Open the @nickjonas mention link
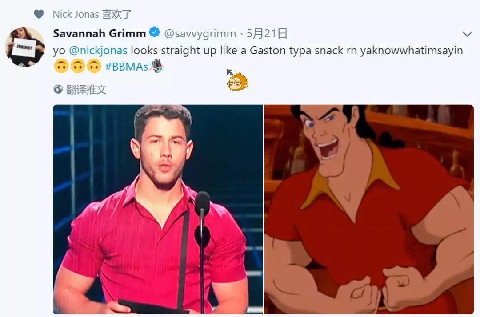Viewport: 480px width, 317px height. point(98,50)
